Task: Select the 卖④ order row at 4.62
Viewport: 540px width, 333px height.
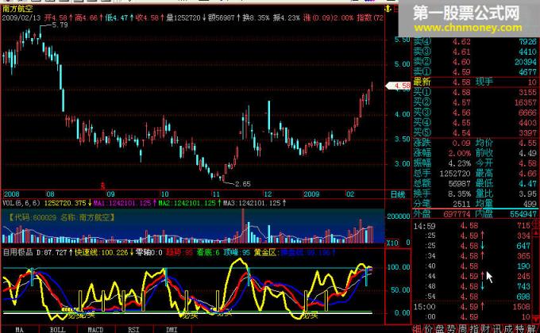Action: coord(475,41)
